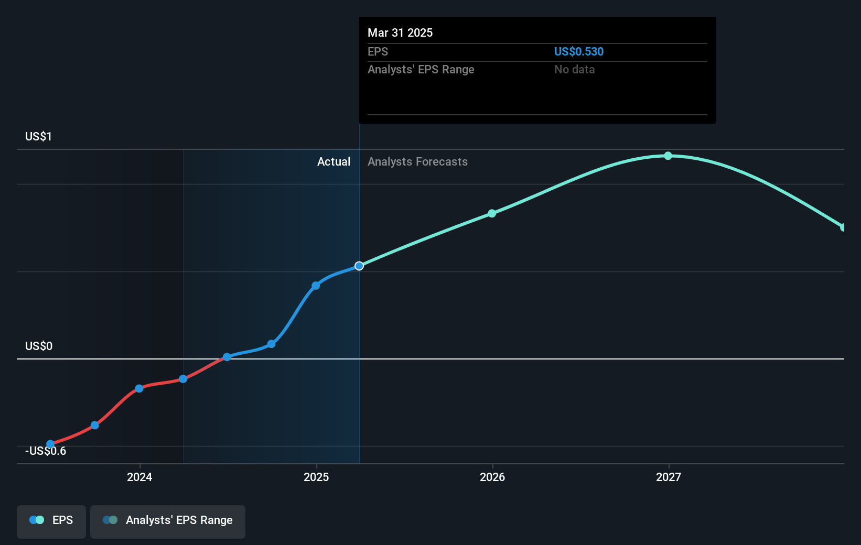The width and height of the screenshot is (861, 545).
Task: Select the 2026 forecast data point
Action: click(x=492, y=213)
